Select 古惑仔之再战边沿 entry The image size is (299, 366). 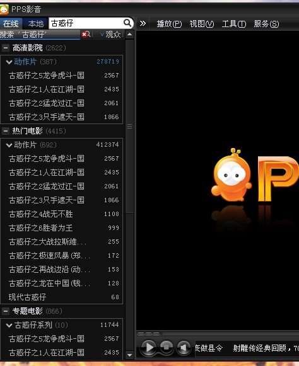pyautogui.click(x=62, y=270)
